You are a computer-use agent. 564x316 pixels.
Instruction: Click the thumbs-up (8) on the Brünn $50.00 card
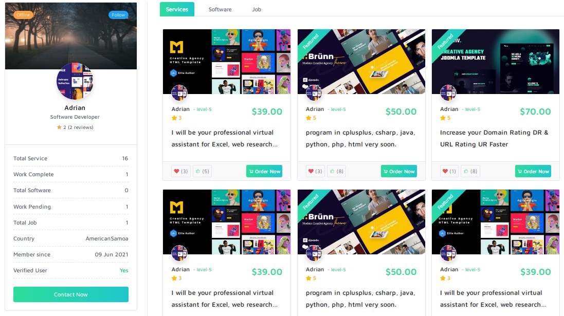click(337, 171)
